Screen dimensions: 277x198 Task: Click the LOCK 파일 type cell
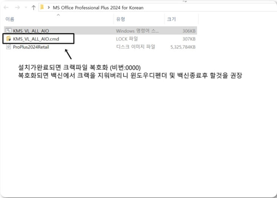click(127, 39)
